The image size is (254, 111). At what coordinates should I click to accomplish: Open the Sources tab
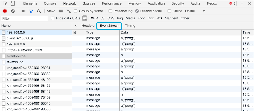pyautogui.click(x=89, y=3)
